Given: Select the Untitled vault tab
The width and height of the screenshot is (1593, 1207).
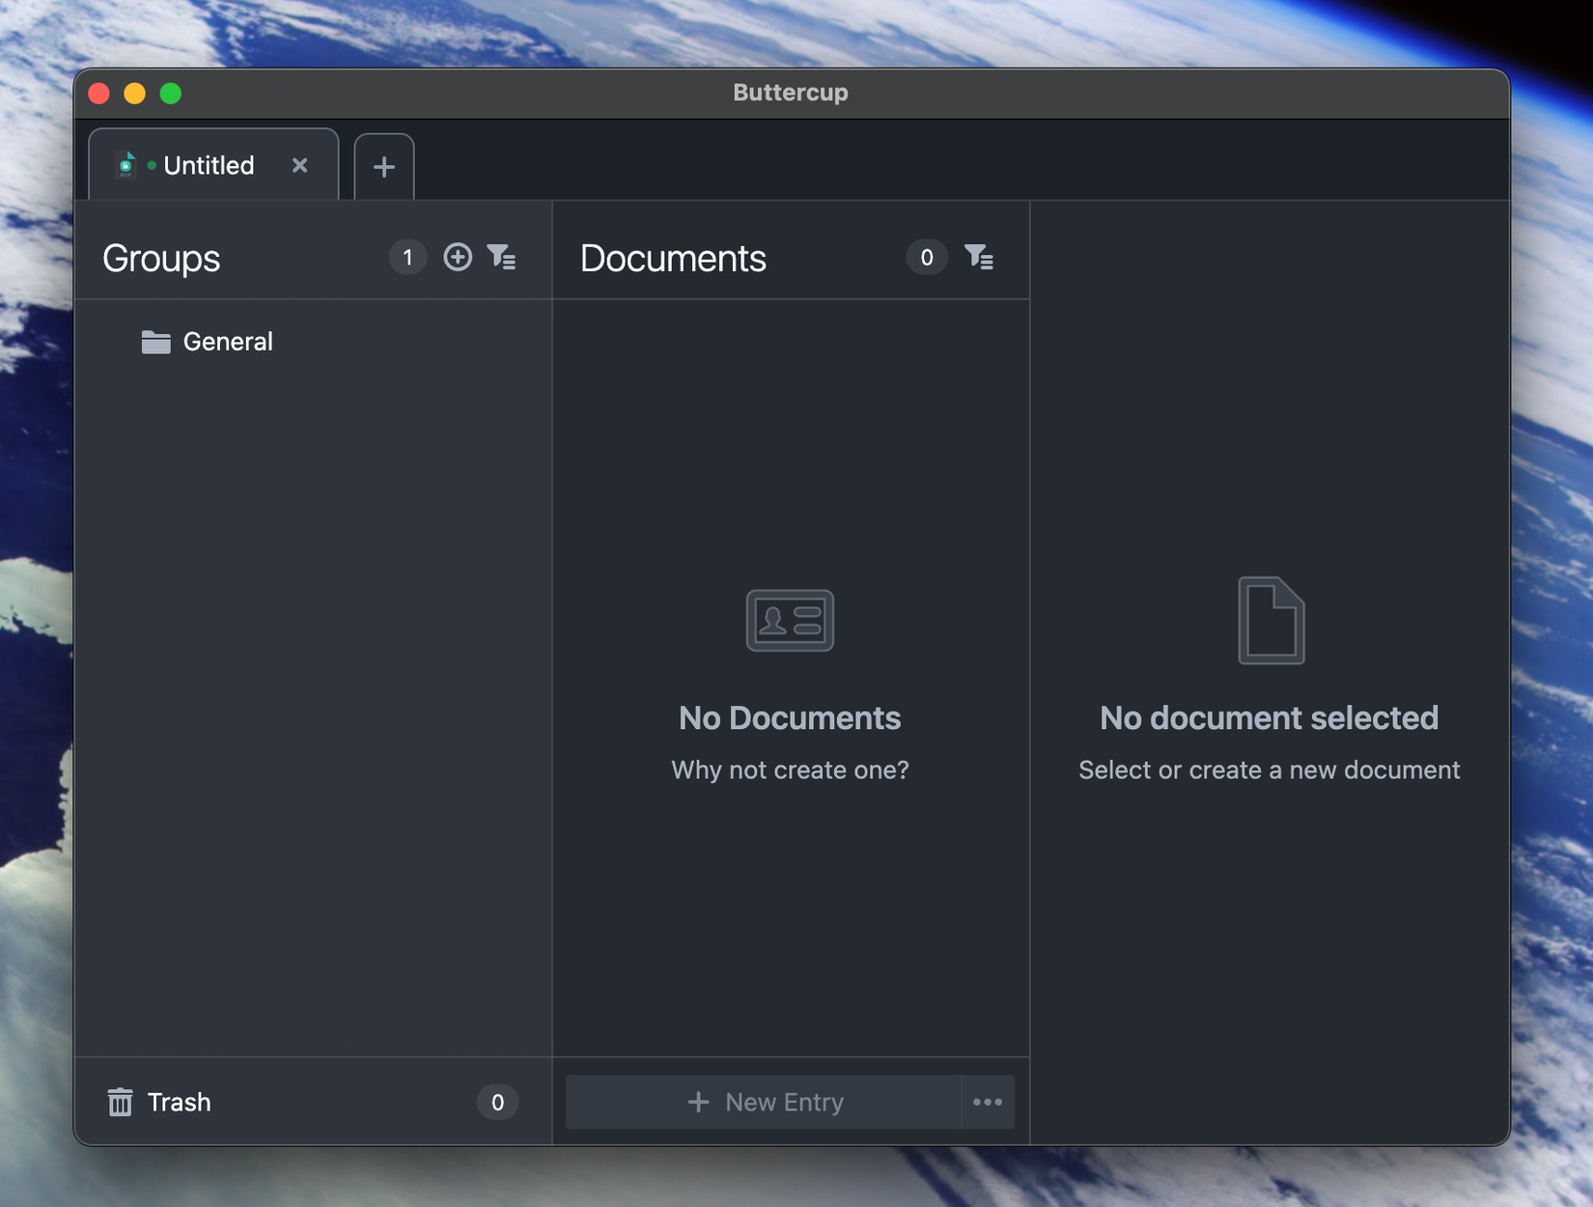Looking at the screenshot, I should (x=208, y=165).
